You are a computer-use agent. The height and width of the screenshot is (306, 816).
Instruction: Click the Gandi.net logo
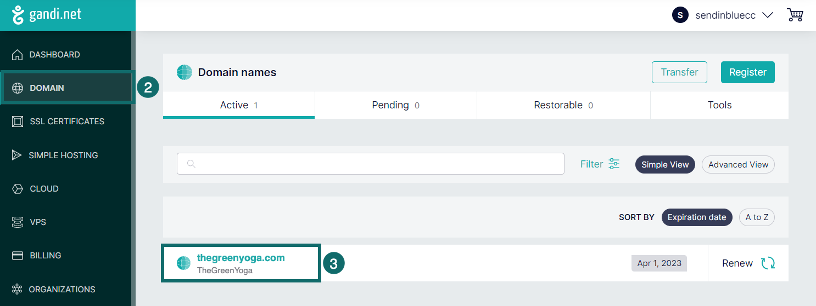point(47,15)
